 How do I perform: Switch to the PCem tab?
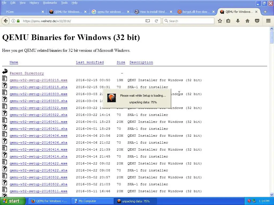(23, 12)
